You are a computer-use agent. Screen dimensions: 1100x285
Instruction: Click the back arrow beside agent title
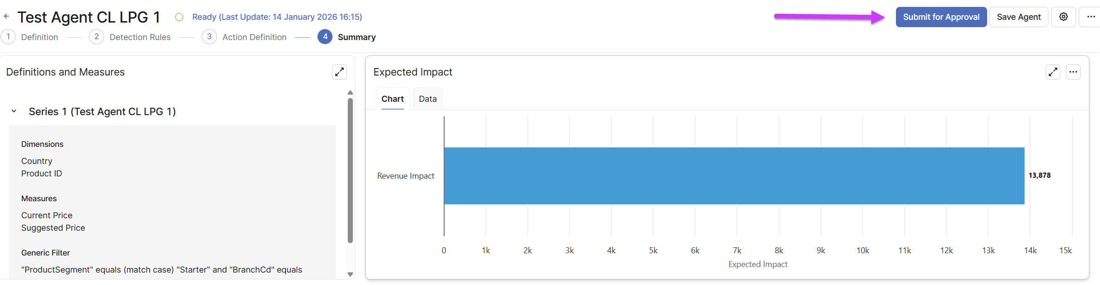pyautogui.click(x=6, y=17)
